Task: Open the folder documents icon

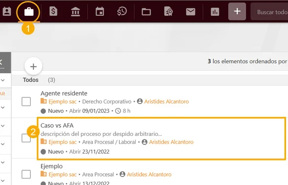Action: (x=146, y=12)
